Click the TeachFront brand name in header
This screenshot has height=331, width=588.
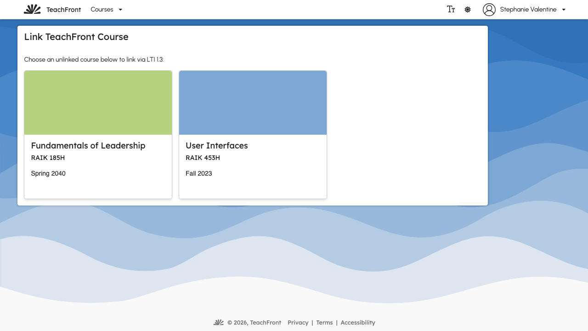pos(64,10)
